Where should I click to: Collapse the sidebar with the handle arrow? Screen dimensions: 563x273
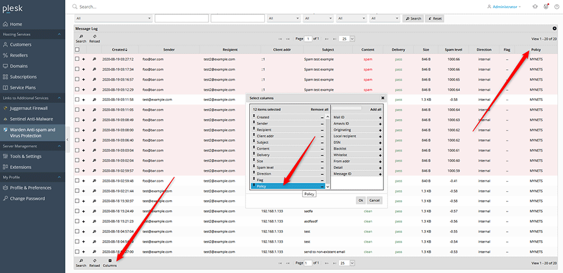(68, 140)
